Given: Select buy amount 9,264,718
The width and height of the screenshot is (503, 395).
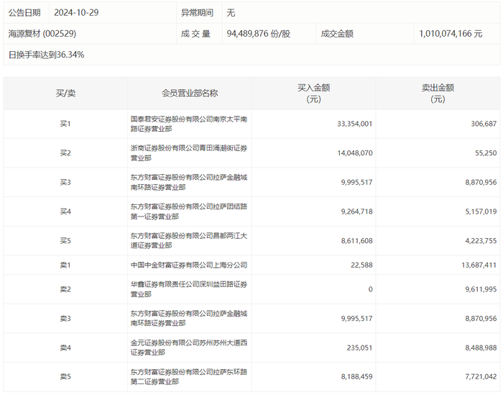Looking at the screenshot, I should tap(356, 212).
